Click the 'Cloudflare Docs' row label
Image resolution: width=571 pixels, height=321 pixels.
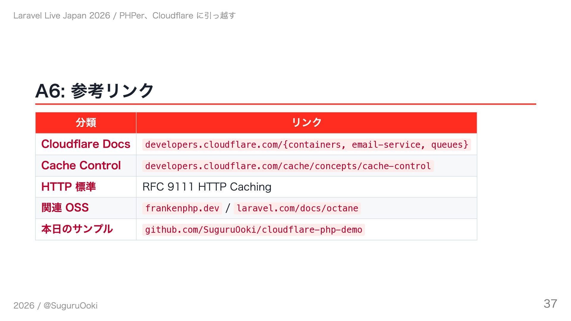[x=86, y=144]
